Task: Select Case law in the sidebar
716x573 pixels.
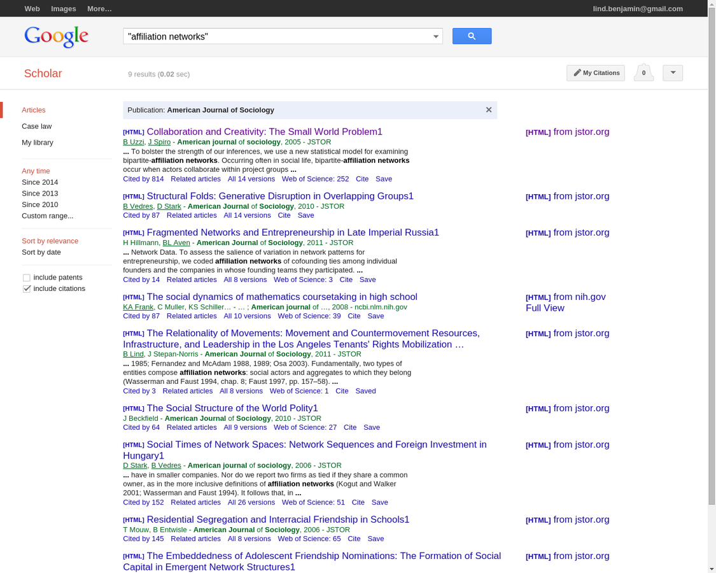Action: click(36, 126)
